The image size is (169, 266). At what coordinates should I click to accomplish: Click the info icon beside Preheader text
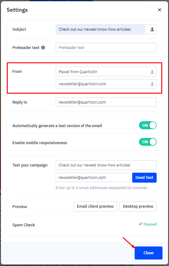click(43, 48)
